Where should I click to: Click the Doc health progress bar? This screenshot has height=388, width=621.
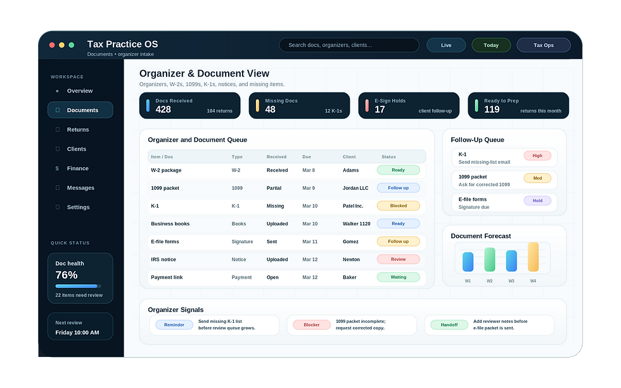pos(78,286)
